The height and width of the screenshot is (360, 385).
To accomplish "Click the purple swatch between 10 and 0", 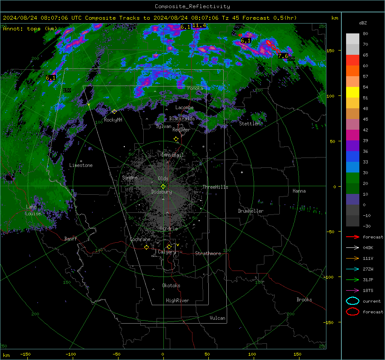I will click(x=352, y=199).
